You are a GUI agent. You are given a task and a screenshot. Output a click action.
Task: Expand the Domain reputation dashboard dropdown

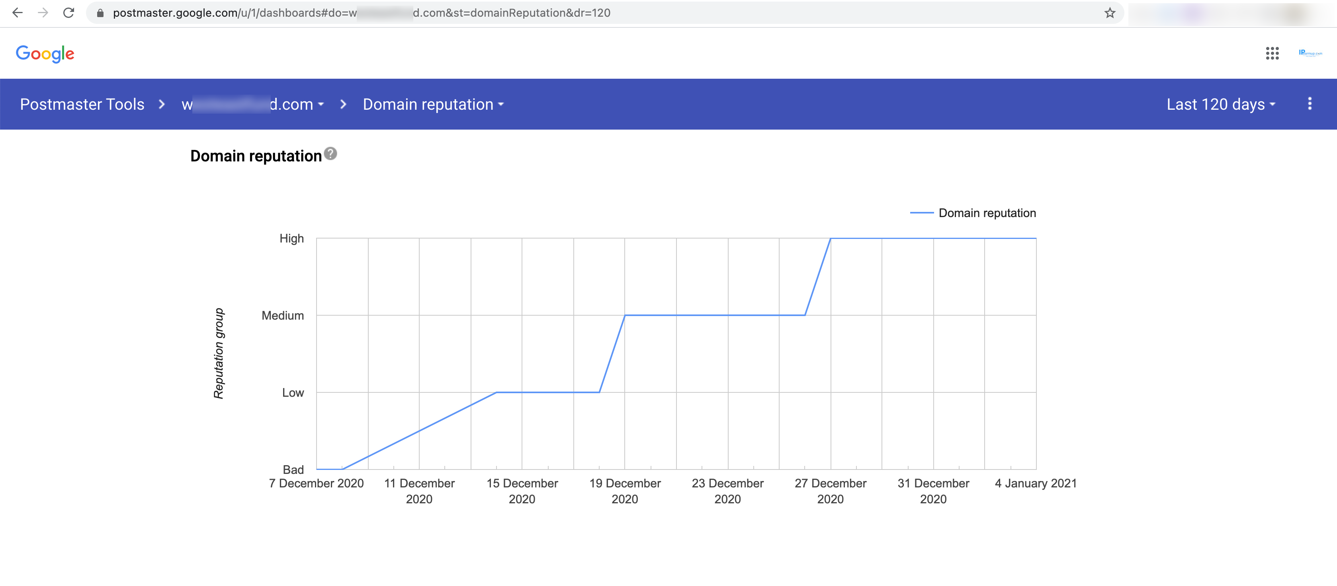click(433, 104)
